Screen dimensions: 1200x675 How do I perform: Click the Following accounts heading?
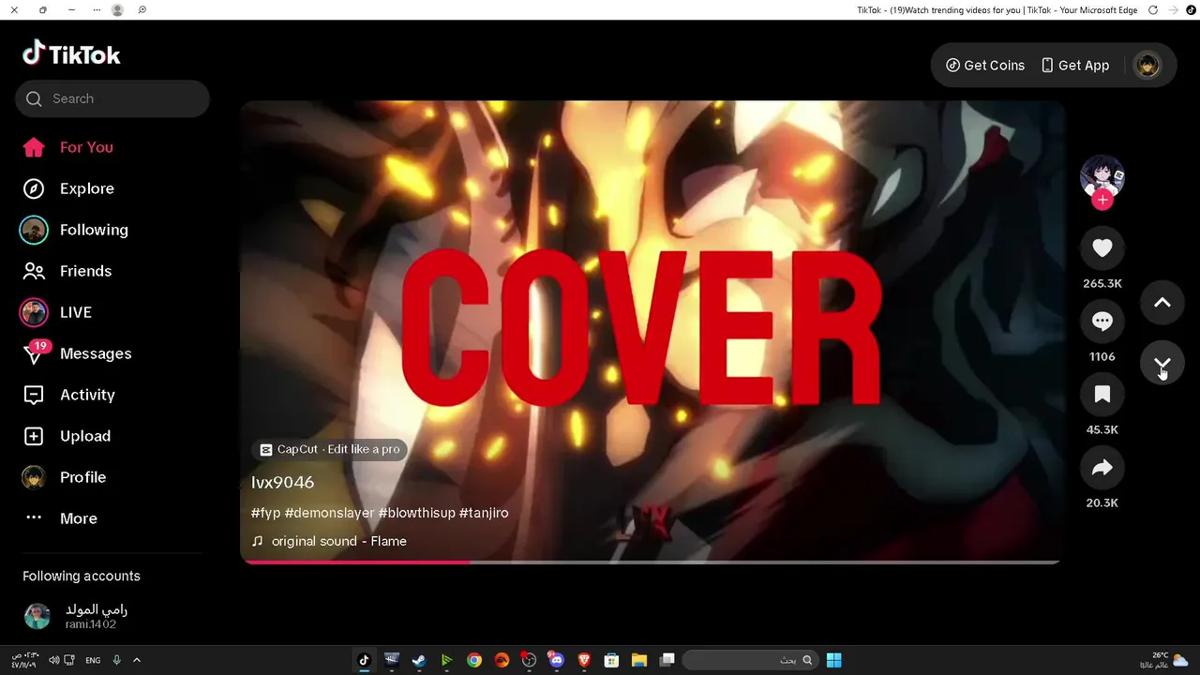coord(82,576)
